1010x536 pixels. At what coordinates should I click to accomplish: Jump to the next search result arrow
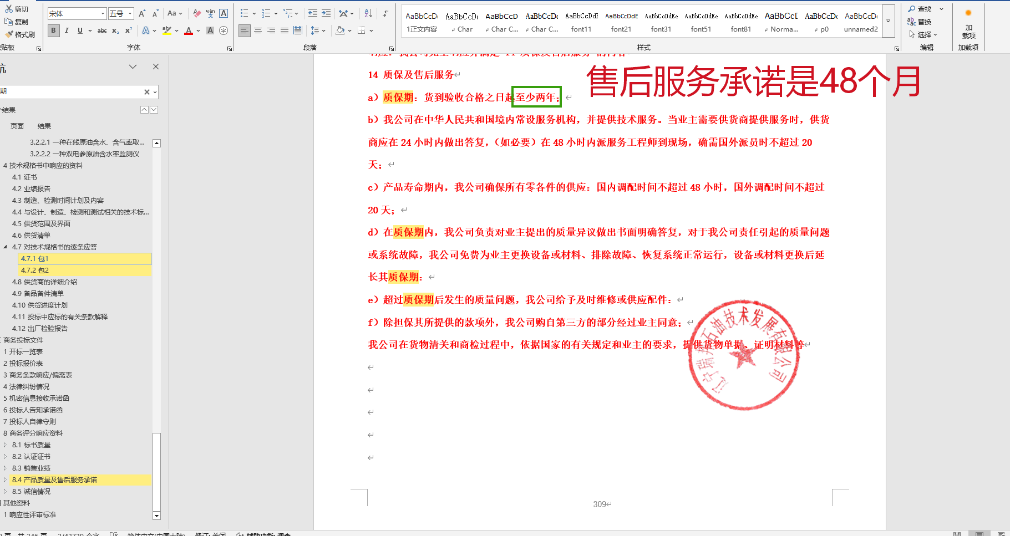(154, 110)
